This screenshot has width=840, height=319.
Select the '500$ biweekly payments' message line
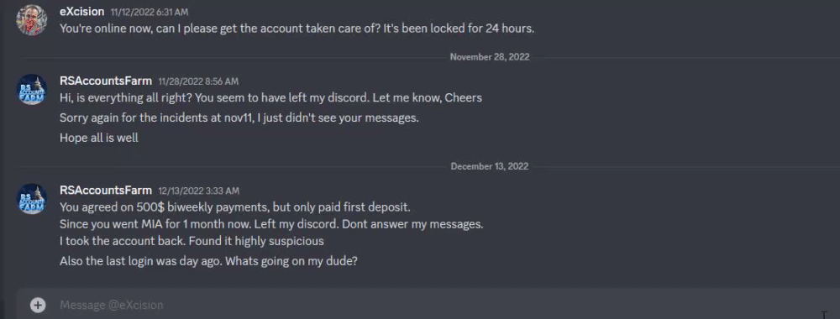point(234,207)
